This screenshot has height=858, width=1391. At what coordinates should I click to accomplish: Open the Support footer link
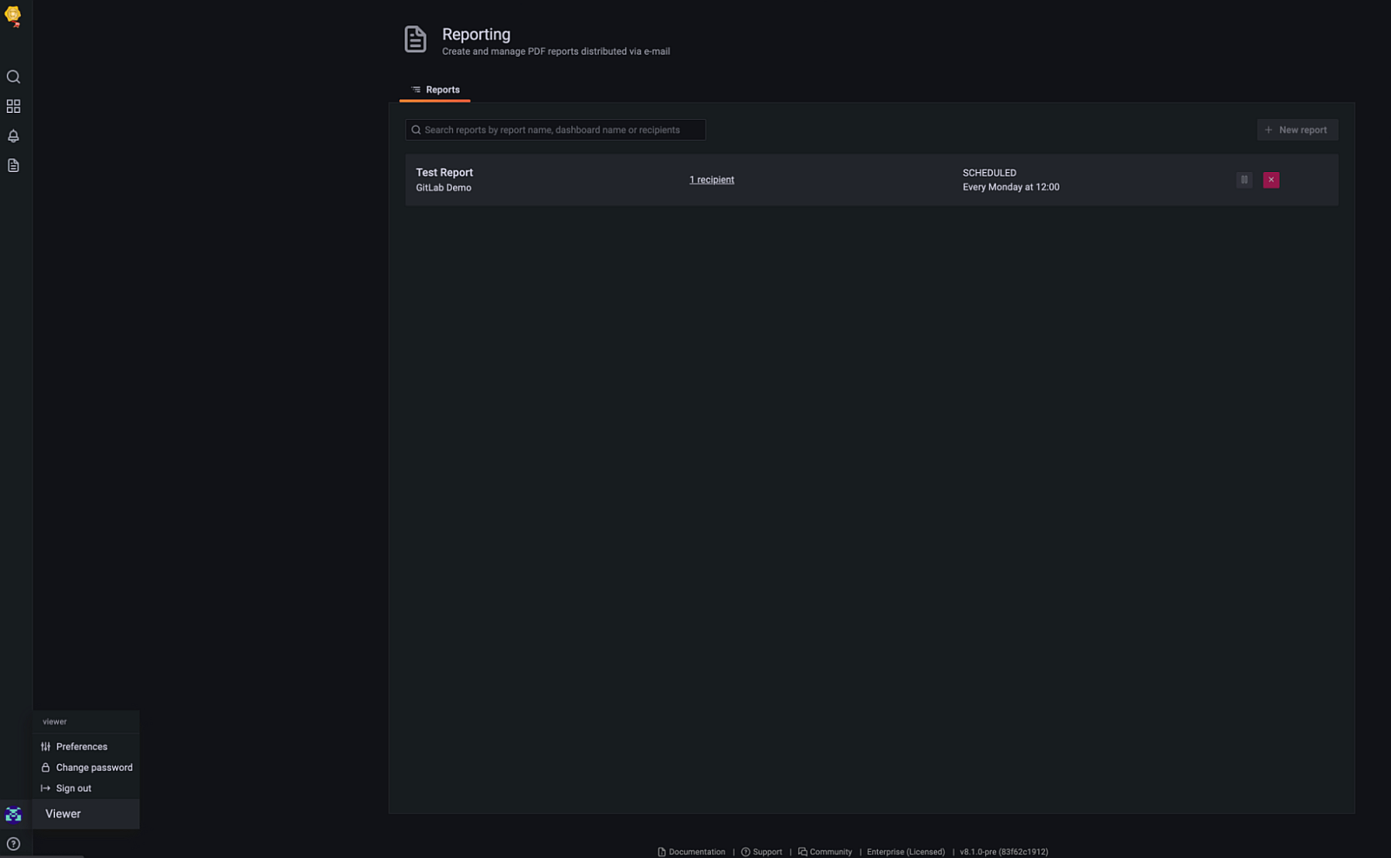point(762,852)
